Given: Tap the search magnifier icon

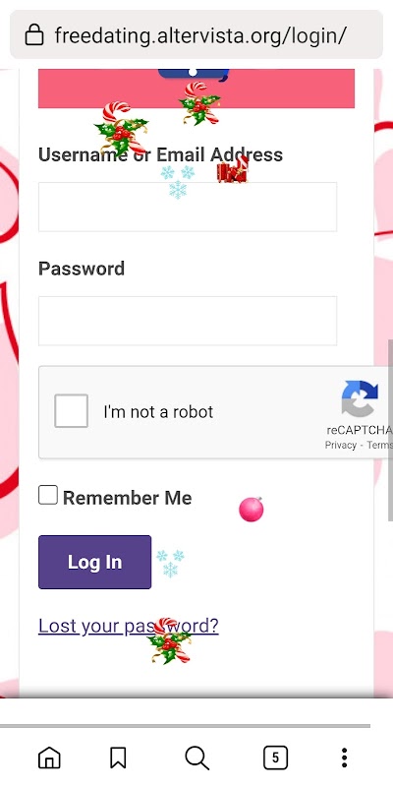Looking at the screenshot, I should coord(197,757).
